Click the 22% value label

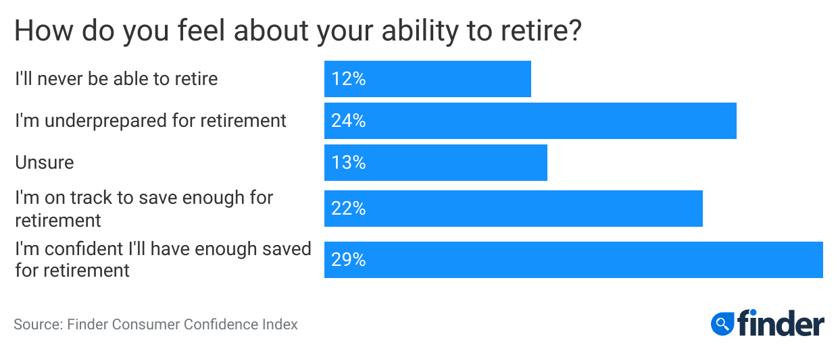point(348,209)
